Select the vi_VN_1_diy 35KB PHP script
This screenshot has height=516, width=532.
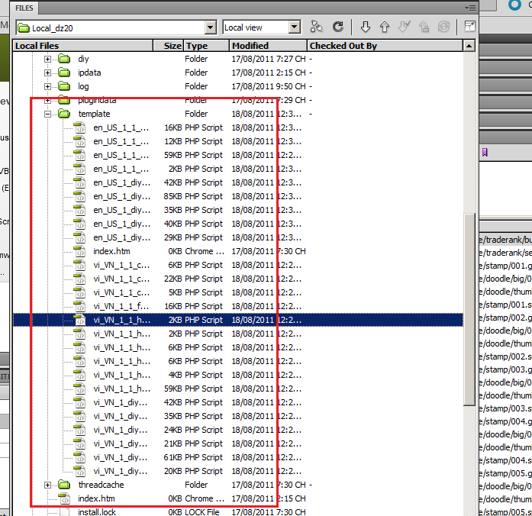point(121,416)
